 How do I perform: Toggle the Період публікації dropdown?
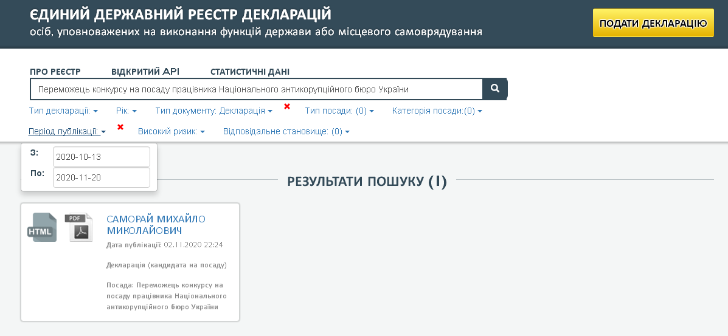(x=68, y=131)
